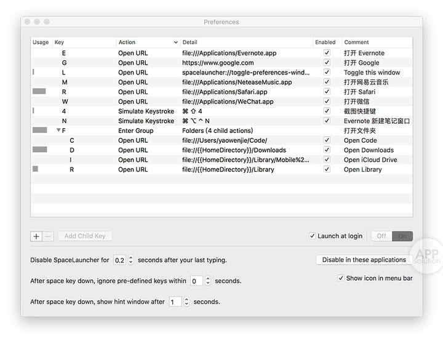Toggle Launch at login checkbox
The height and width of the screenshot is (341, 443).
click(x=313, y=236)
